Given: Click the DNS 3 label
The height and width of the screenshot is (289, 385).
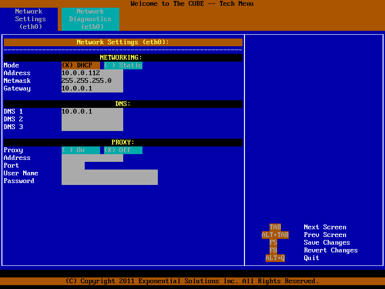Looking at the screenshot, I should [13, 127].
